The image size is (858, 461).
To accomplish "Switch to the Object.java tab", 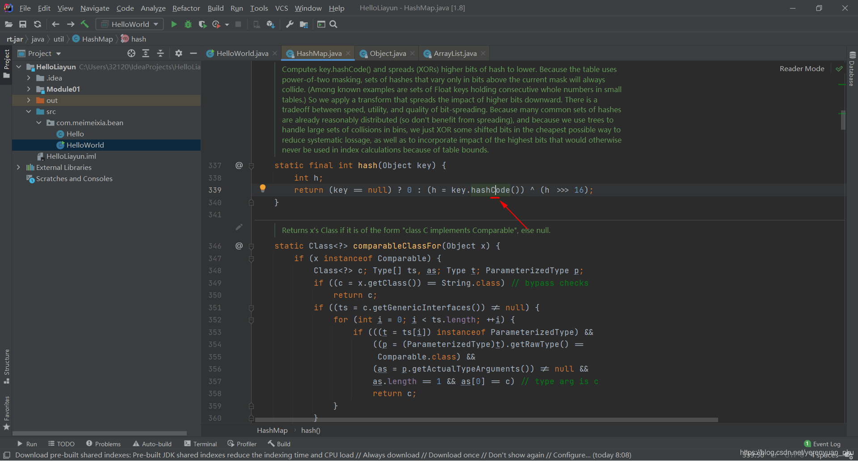I will [x=387, y=53].
